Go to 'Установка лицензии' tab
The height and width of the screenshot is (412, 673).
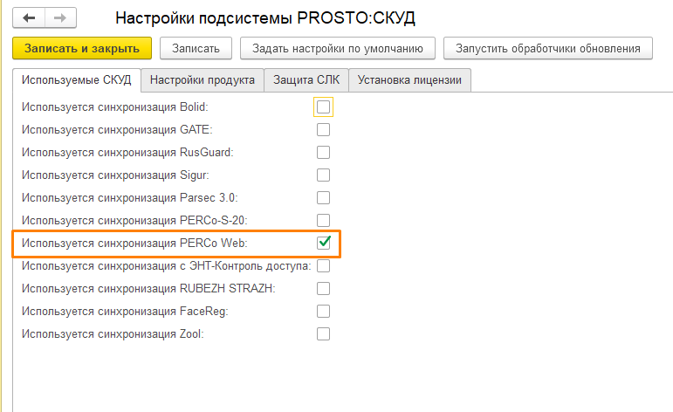pos(410,80)
